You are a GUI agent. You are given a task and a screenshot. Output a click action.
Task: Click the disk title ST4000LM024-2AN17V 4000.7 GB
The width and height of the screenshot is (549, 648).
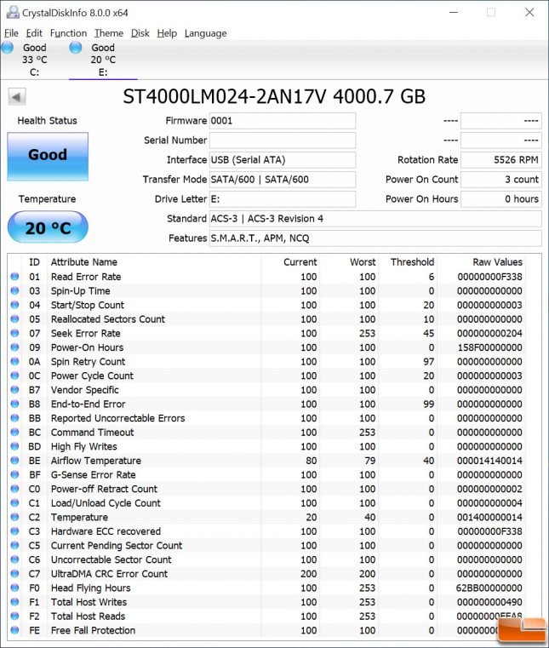pyautogui.click(x=274, y=97)
